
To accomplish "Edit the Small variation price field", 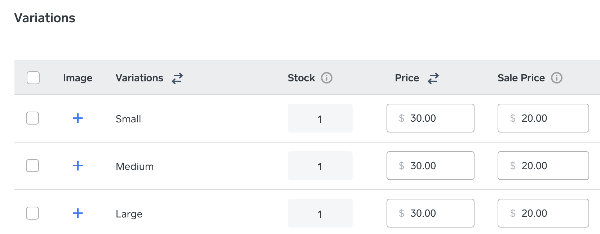I will click(x=430, y=118).
